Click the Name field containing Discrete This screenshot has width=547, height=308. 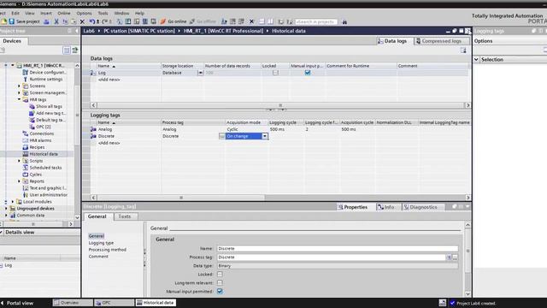tap(338, 249)
